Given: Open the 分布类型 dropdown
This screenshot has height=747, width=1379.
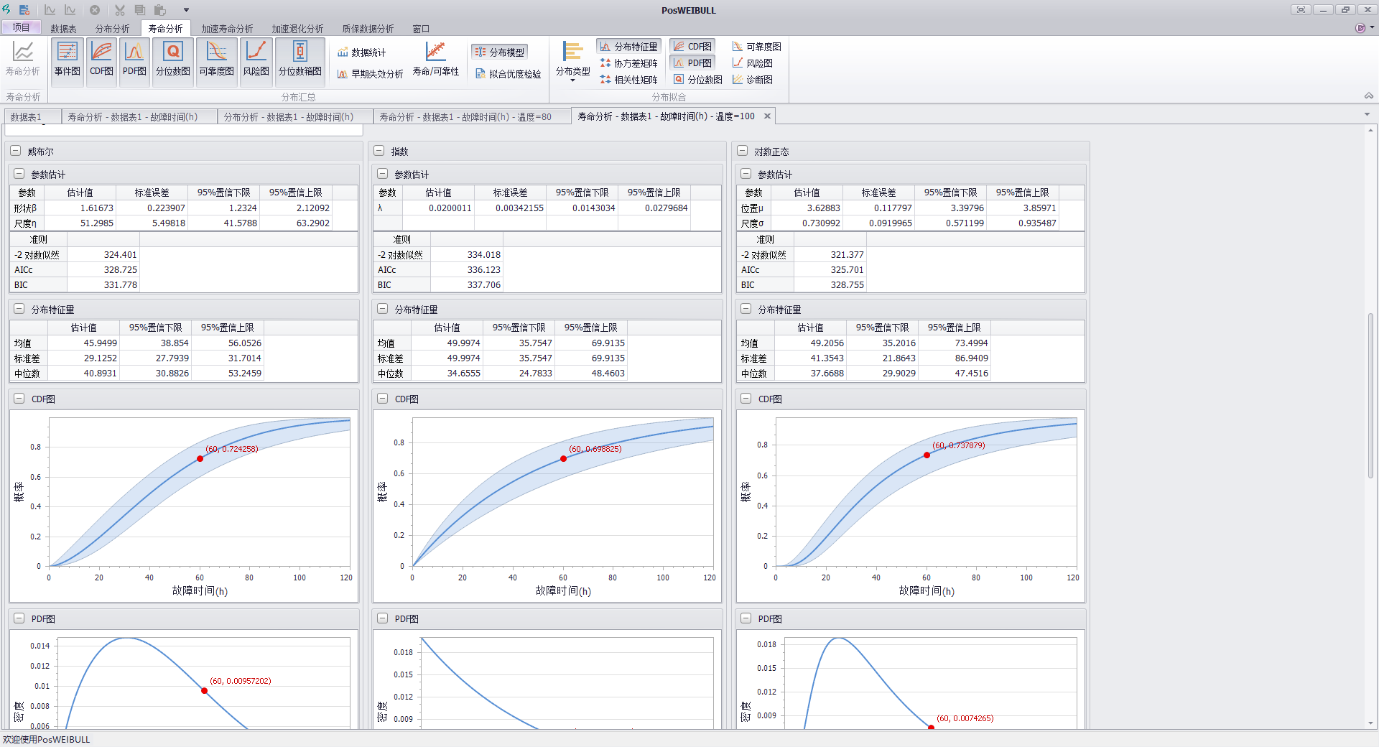Looking at the screenshot, I should 572,62.
